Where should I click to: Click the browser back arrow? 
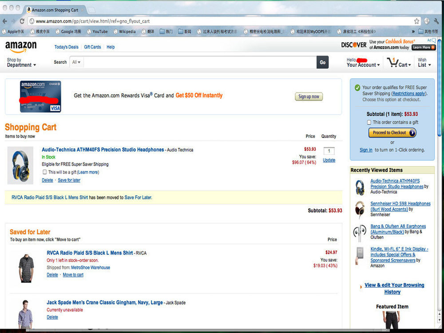[x=5, y=21]
